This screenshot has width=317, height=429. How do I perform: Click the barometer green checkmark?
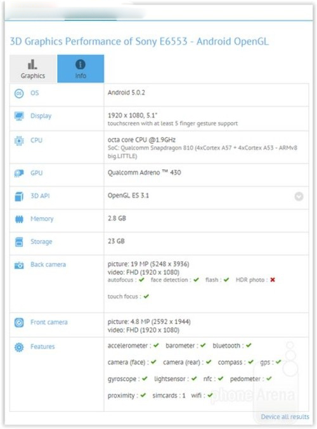coord(203,345)
